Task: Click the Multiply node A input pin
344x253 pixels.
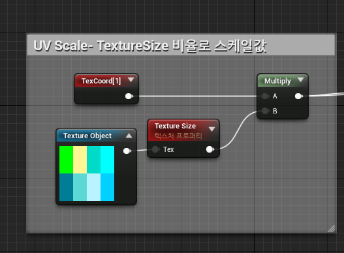Action: point(265,96)
